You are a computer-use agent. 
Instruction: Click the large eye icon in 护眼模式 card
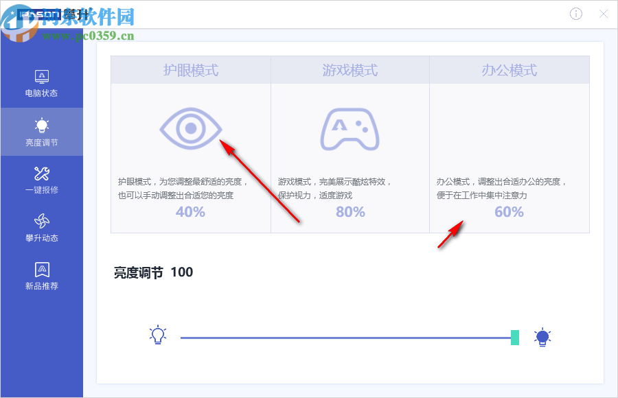point(190,129)
